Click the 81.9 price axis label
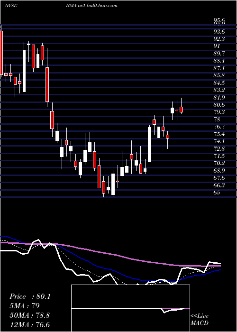This screenshot has height=332, width=237. [219, 98]
